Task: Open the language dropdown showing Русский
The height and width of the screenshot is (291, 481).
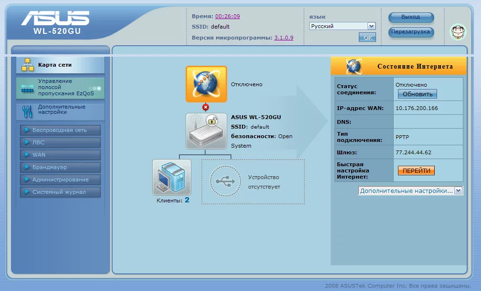Action: [342, 26]
